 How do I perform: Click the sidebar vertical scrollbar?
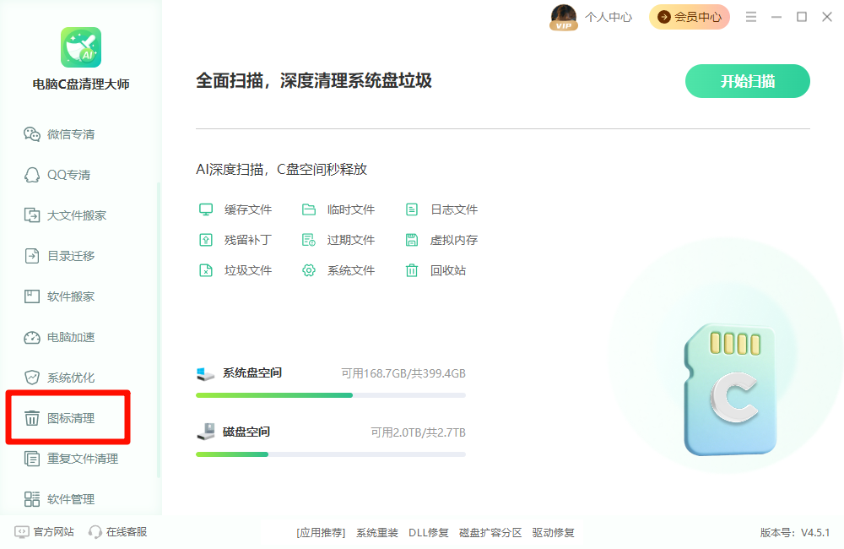(x=159, y=329)
